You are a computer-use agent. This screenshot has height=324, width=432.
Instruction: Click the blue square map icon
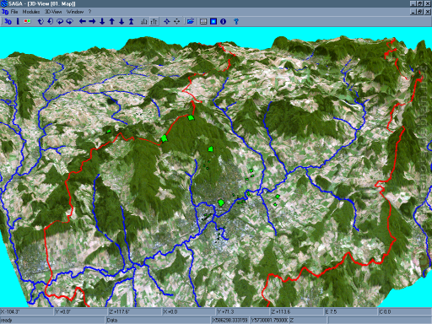(213, 21)
